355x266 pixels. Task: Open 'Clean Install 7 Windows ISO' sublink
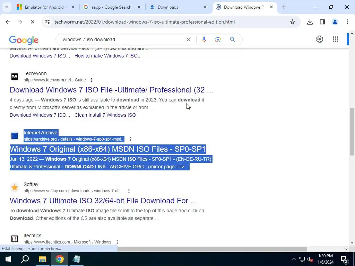(x=105, y=115)
